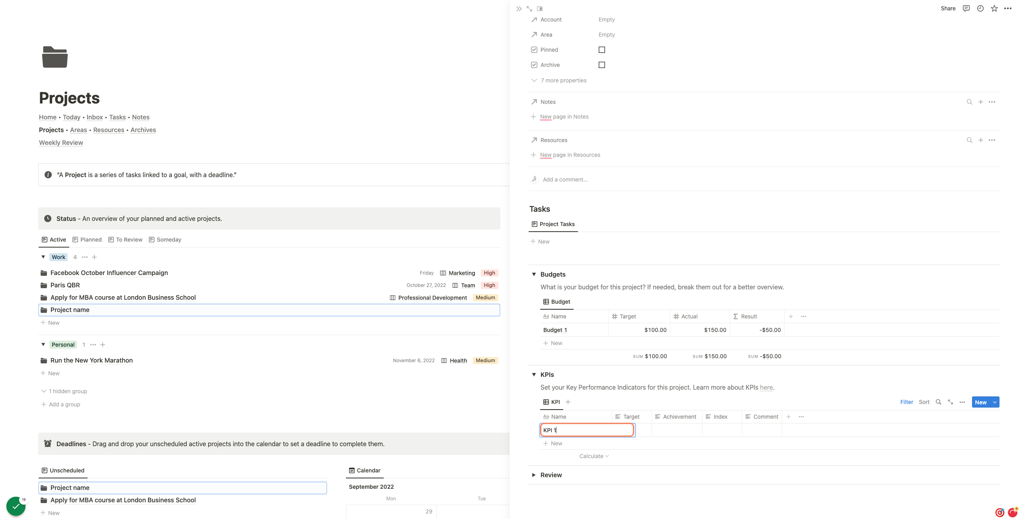The width and height of the screenshot is (1019, 519).
Task: Click the KPI 1 name input field
Action: click(x=587, y=430)
